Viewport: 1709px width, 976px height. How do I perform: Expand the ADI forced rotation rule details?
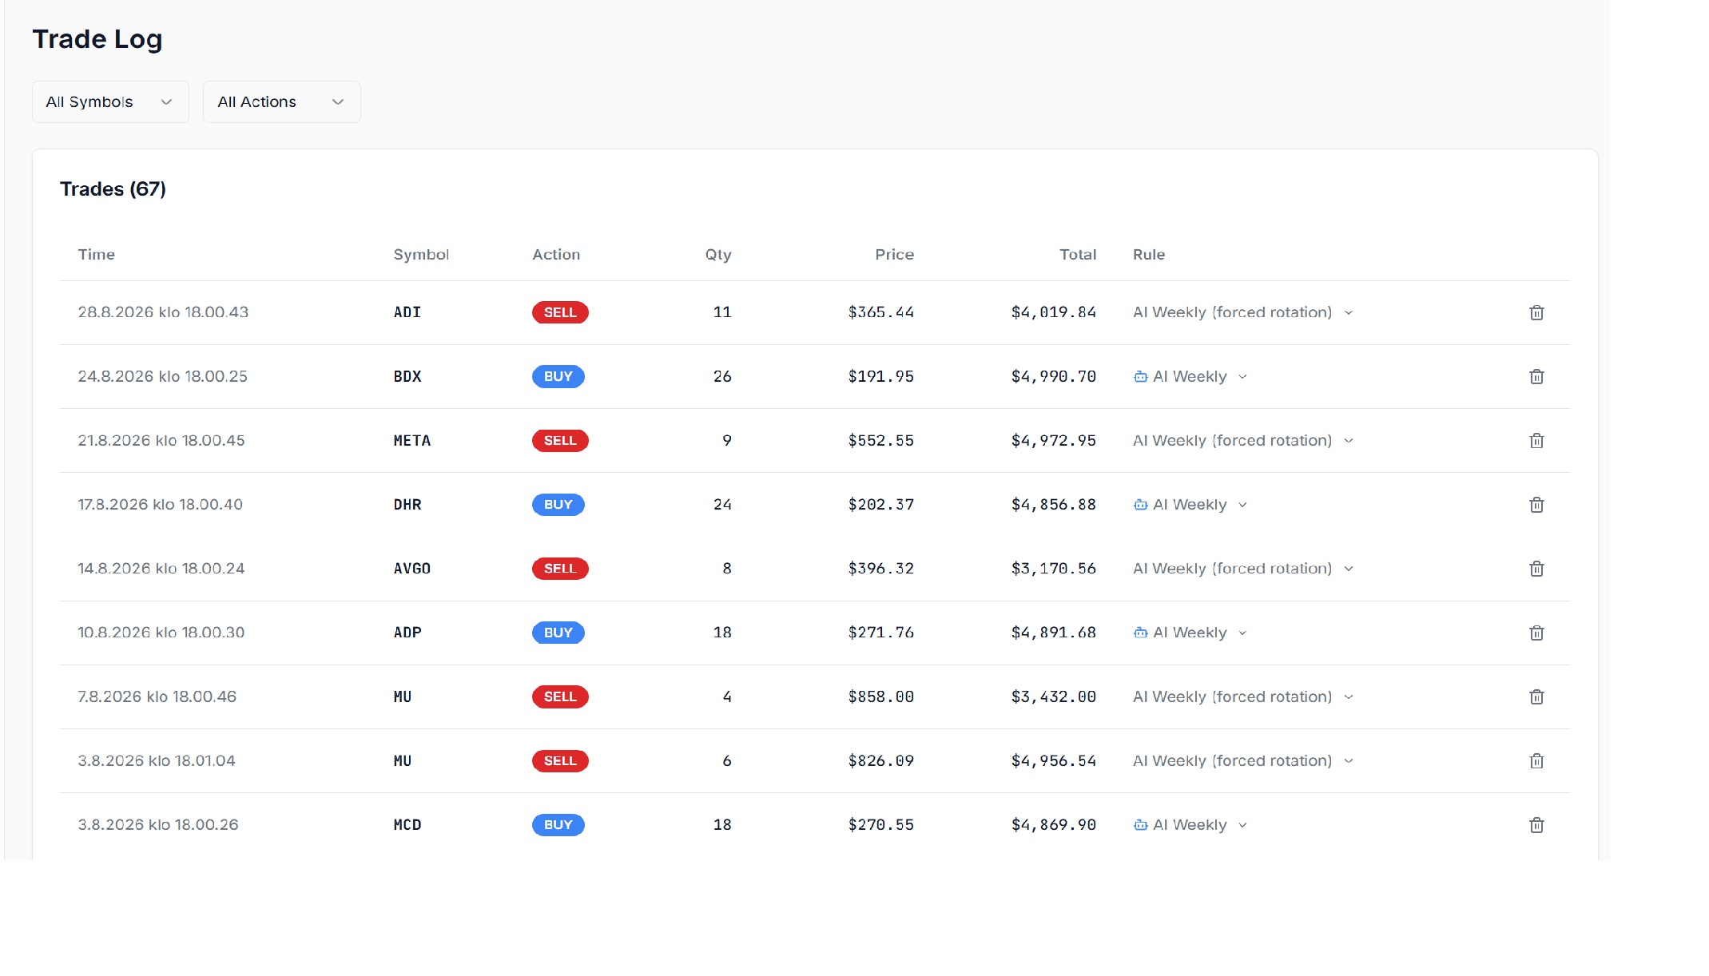click(x=1348, y=312)
